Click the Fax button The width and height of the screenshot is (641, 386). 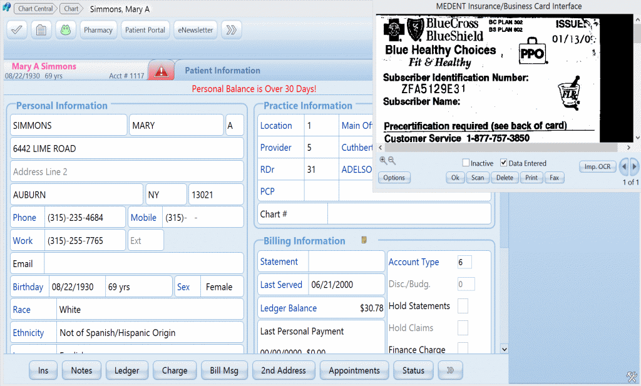pos(555,178)
